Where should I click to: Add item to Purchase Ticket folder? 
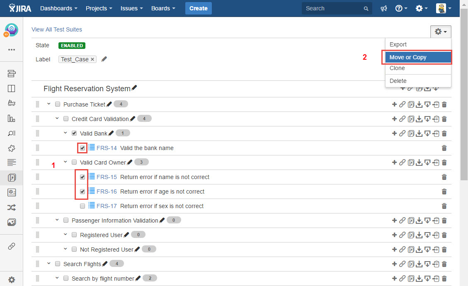tap(394, 104)
